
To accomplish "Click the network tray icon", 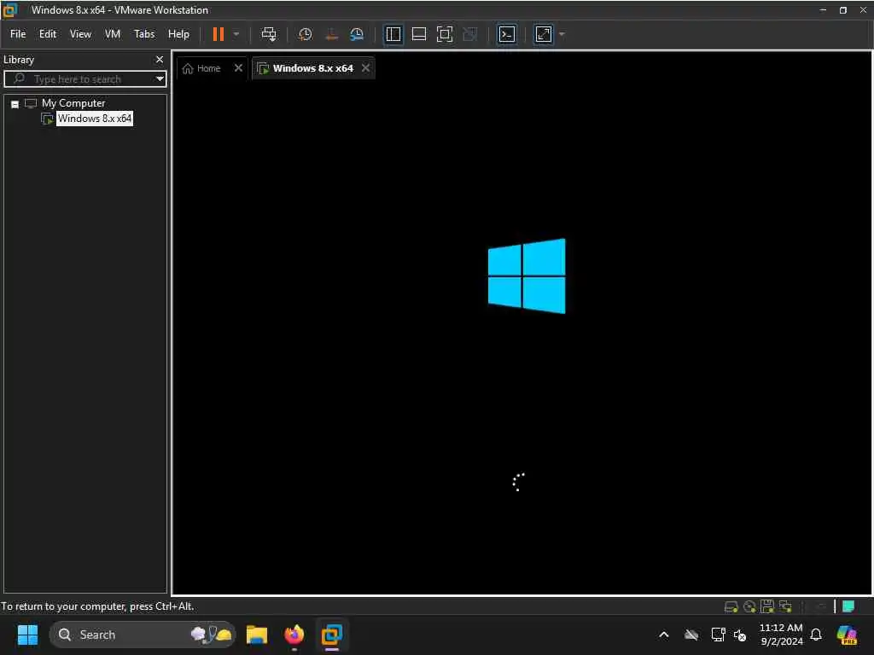I will (x=718, y=635).
